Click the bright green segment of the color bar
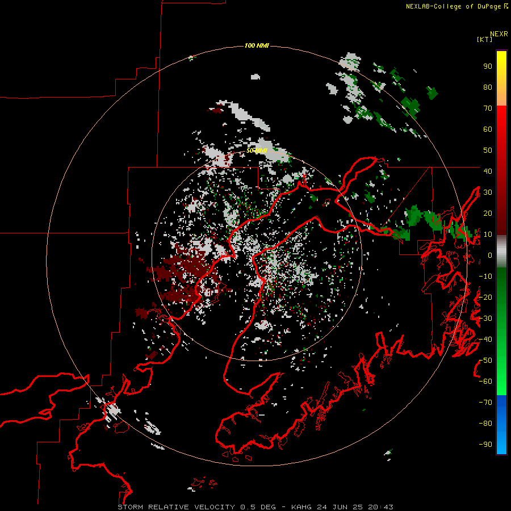The image size is (511, 511). point(501,332)
